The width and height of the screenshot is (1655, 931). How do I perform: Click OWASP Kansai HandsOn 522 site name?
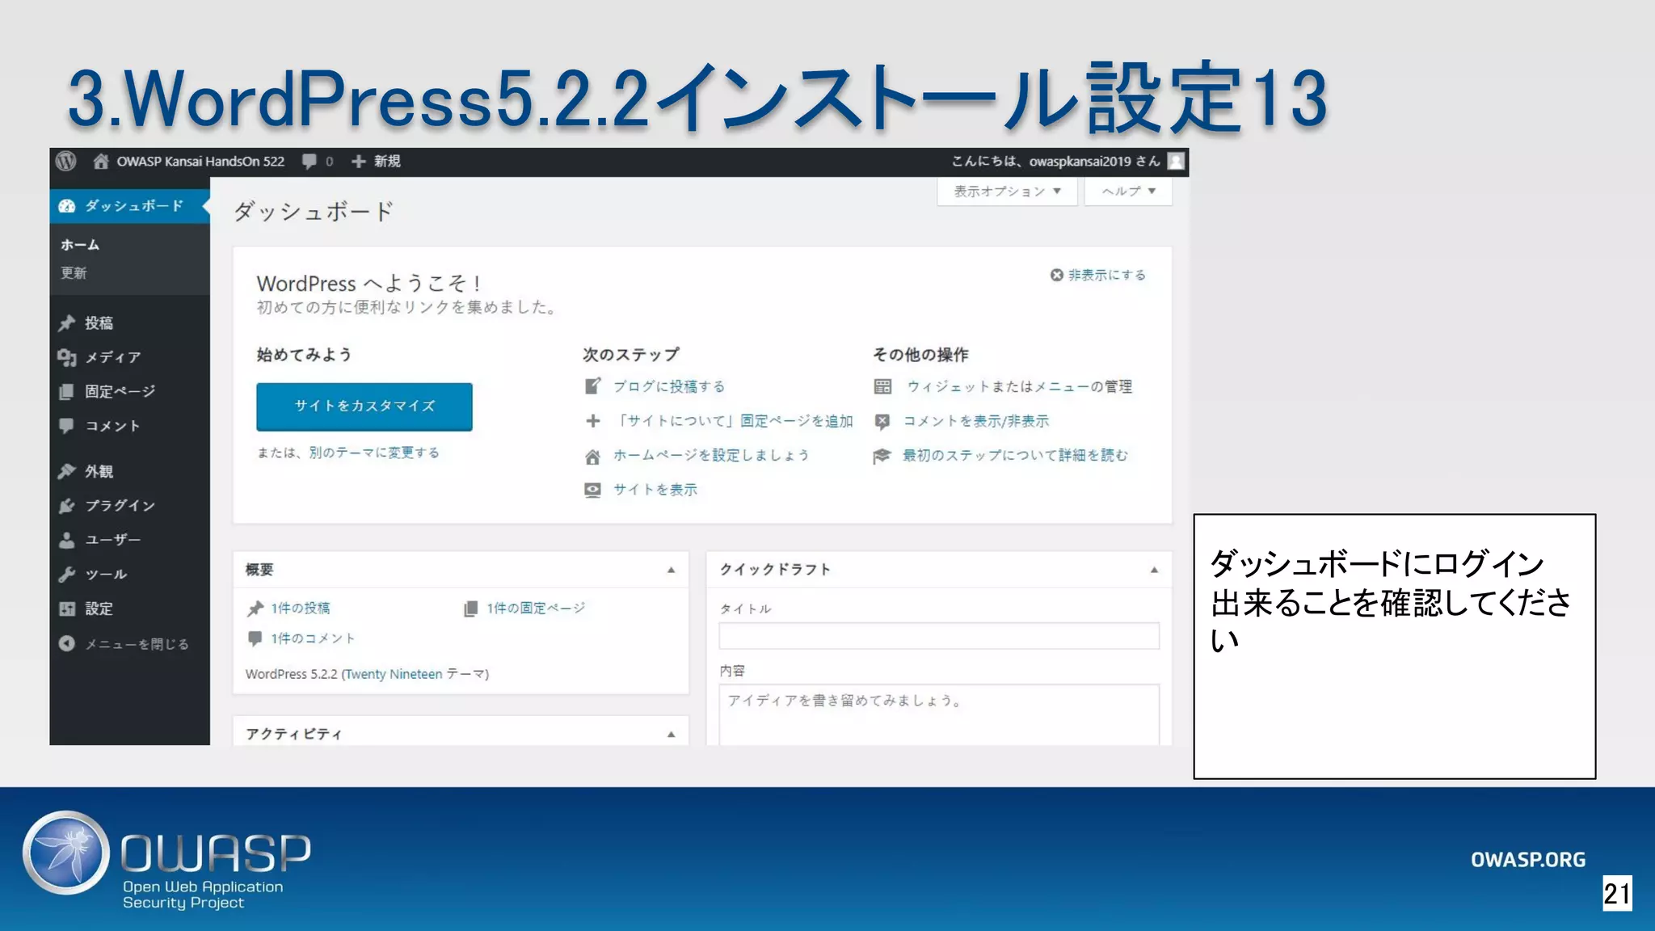click(x=200, y=161)
